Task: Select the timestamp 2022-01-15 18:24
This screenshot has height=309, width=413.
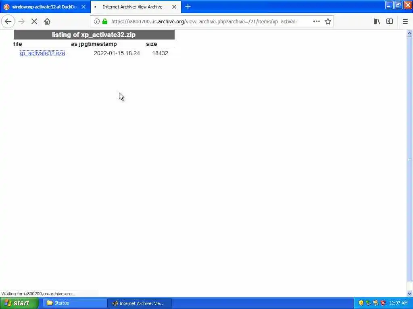Action: coord(117,53)
